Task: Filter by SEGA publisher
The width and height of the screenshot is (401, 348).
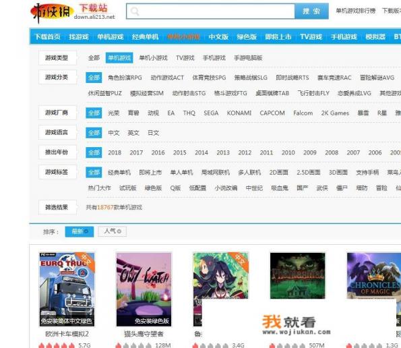Action: pyautogui.click(x=211, y=113)
